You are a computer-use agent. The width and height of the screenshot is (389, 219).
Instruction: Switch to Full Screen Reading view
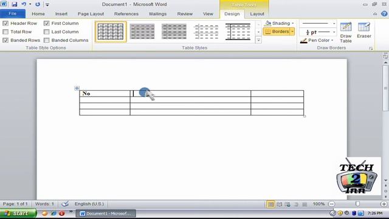pos(280,204)
